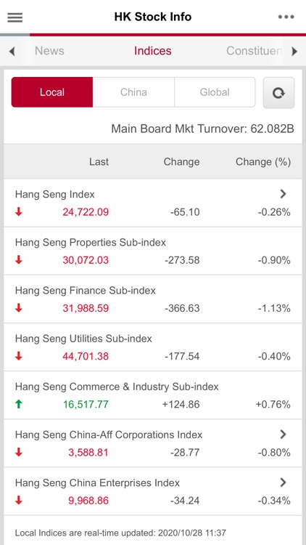Expand China-Aff Corporations Index chevron

(283, 434)
